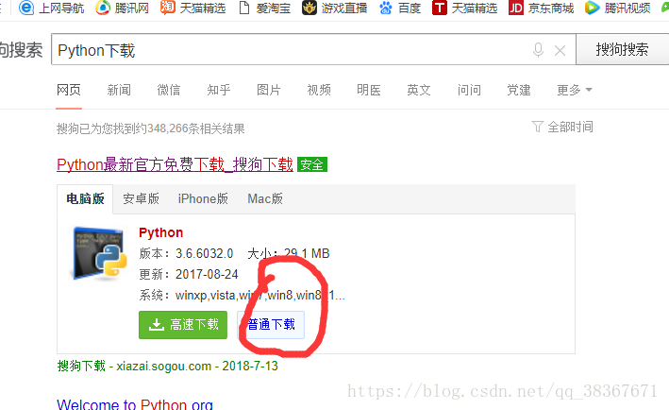
Task: Switch to the 视频 search tab
Action: pyautogui.click(x=319, y=90)
